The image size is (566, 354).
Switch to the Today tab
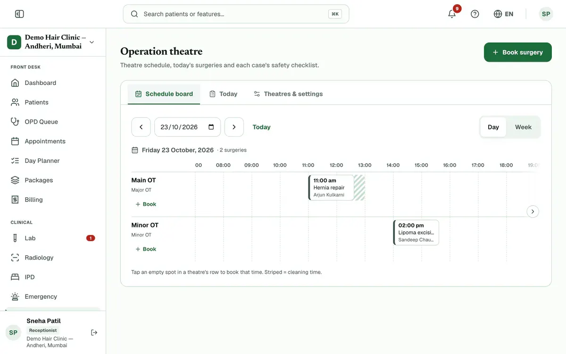click(x=223, y=94)
